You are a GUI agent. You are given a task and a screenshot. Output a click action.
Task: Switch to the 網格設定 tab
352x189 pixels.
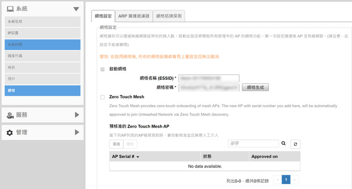103,16
